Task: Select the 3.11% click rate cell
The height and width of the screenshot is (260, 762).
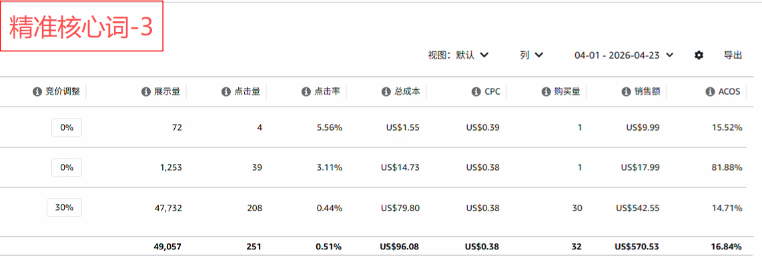Action: click(x=330, y=167)
